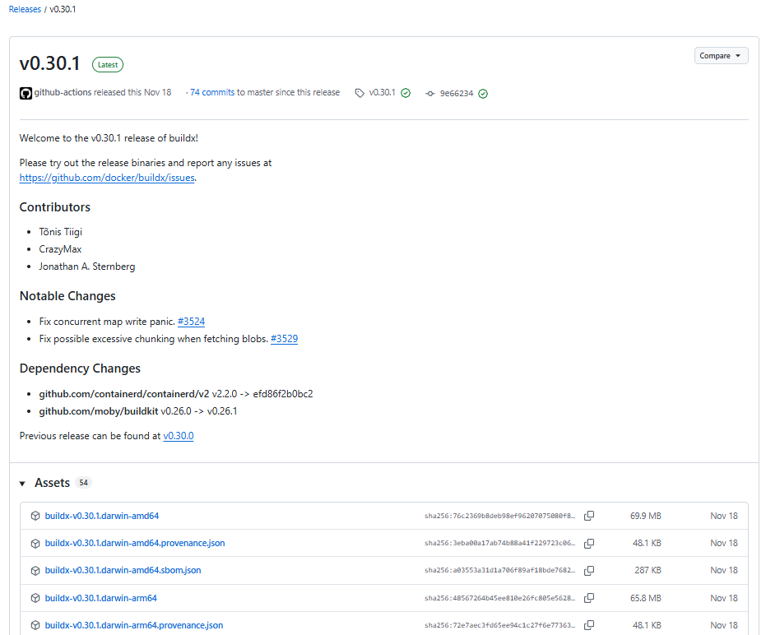
Task: Click the verified check next to commit 9e66234
Action: click(x=483, y=94)
